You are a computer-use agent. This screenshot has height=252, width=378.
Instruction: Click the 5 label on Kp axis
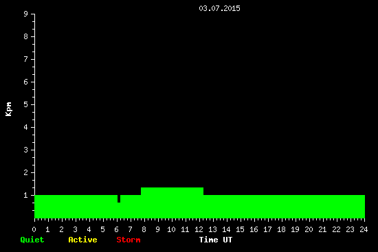pyautogui.click(x=26, y=104)
